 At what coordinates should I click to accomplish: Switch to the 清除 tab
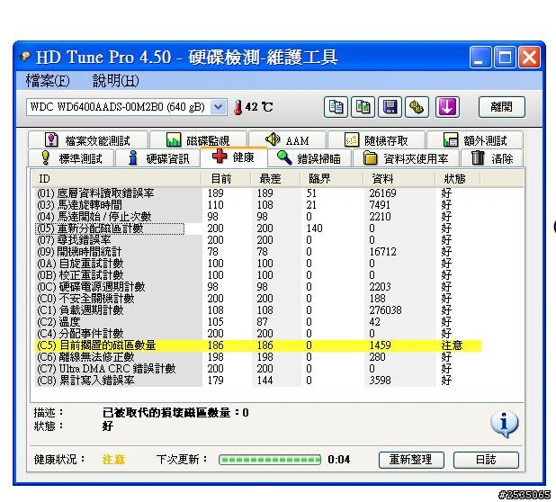492,158
